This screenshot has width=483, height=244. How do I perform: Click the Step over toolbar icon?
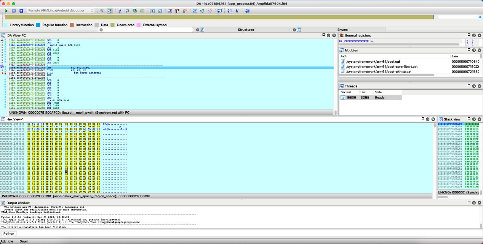(127, 11)
